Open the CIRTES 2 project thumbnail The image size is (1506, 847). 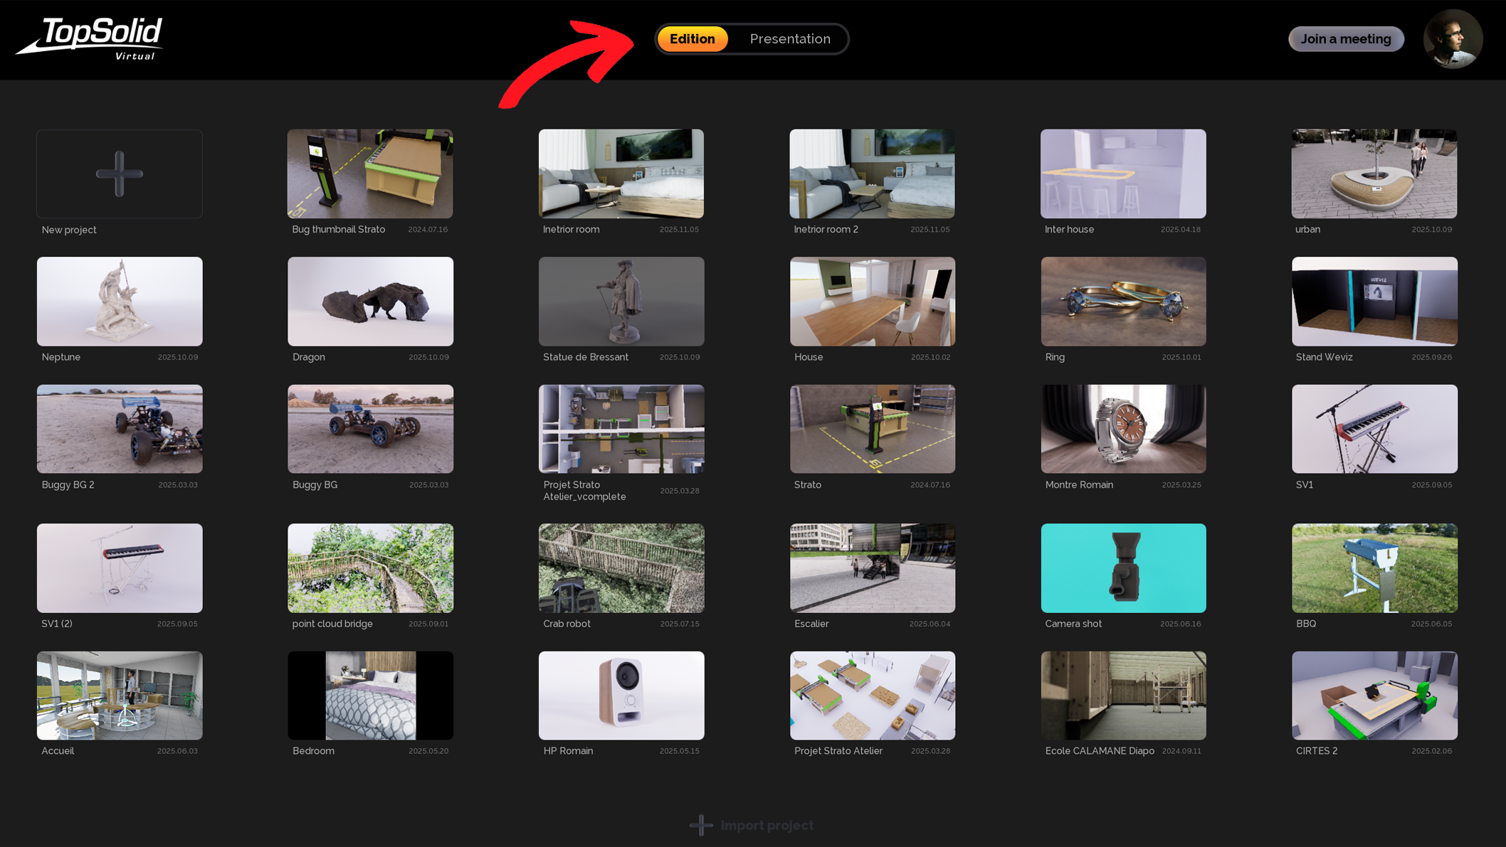(1374, 696)
